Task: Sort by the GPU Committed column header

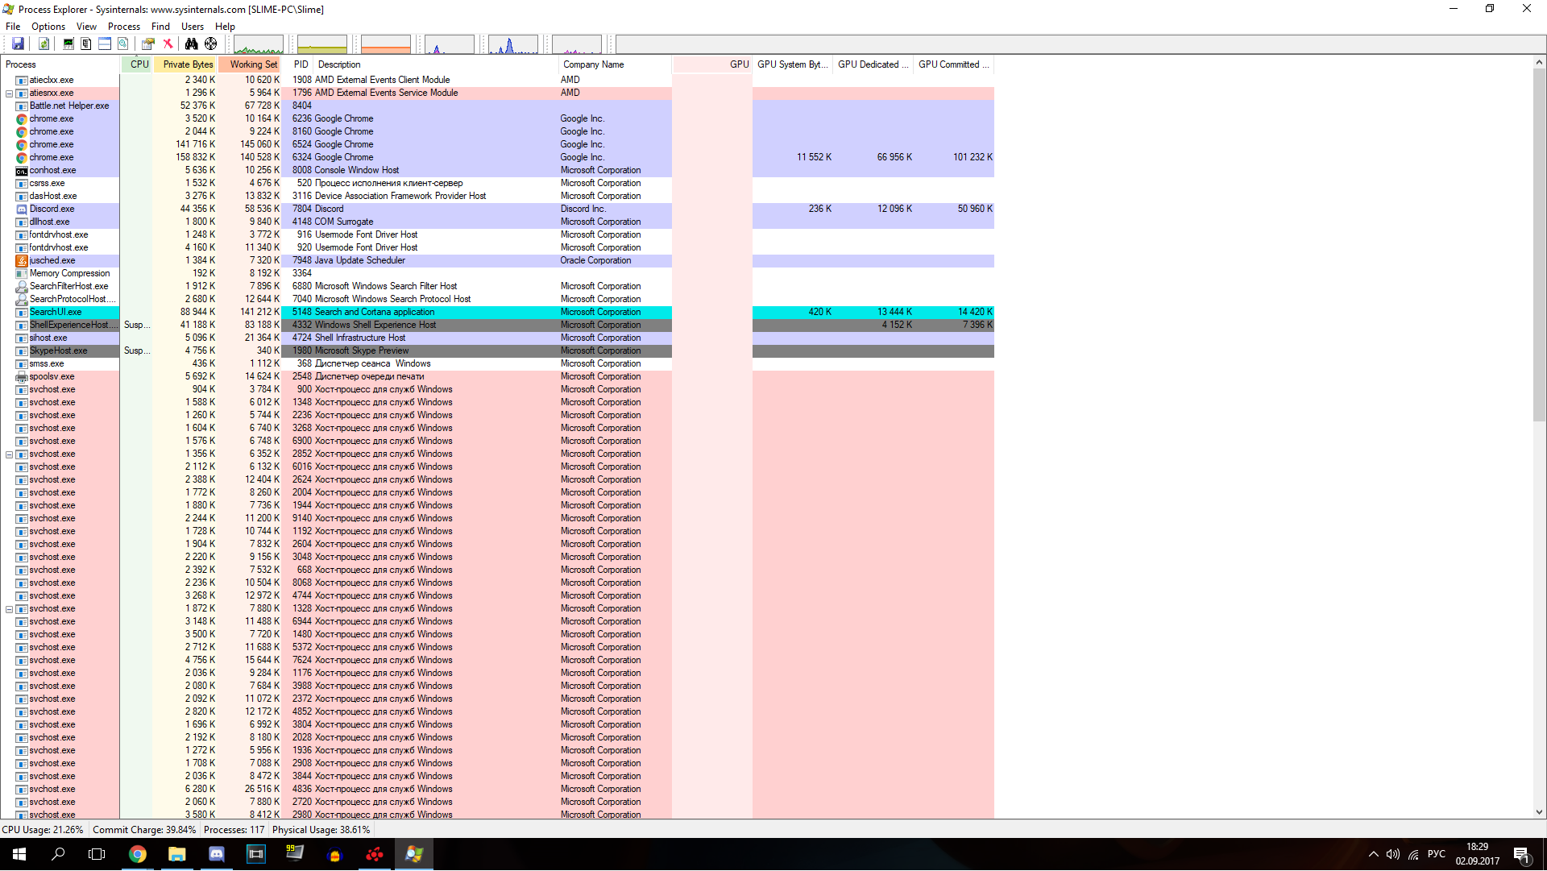Action: click(954, 64)
